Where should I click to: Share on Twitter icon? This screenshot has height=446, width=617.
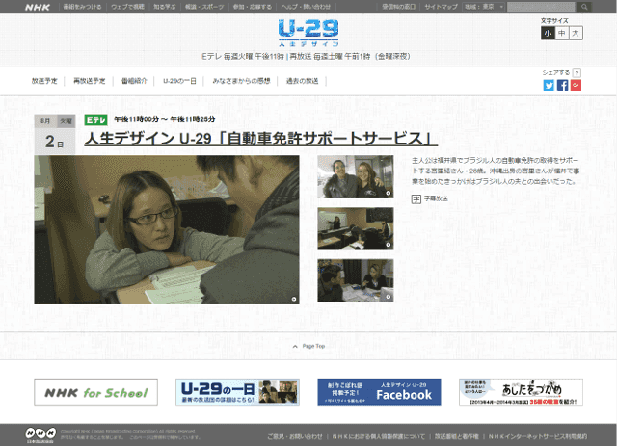tap(549, 85)
